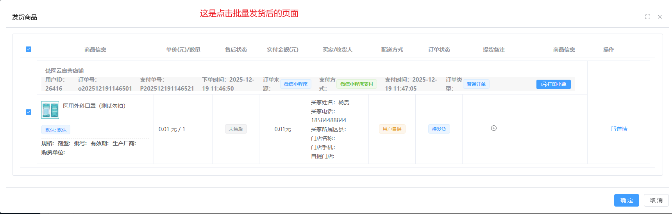Click the 微信小程序 order source tag

(296, 84)
